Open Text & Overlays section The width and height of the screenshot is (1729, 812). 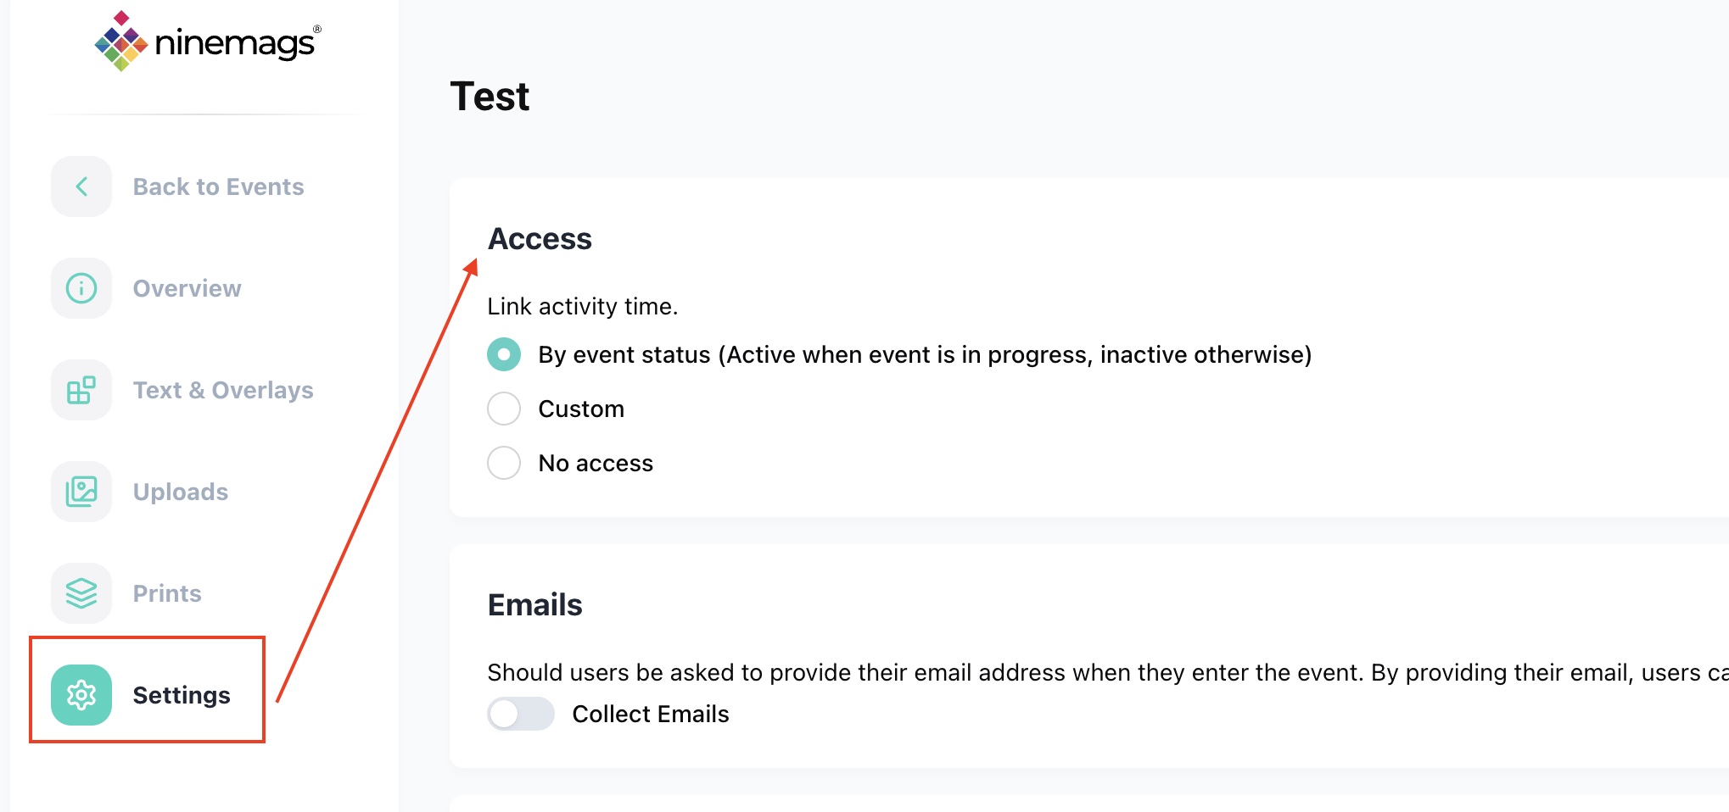[x=223, y=390]
